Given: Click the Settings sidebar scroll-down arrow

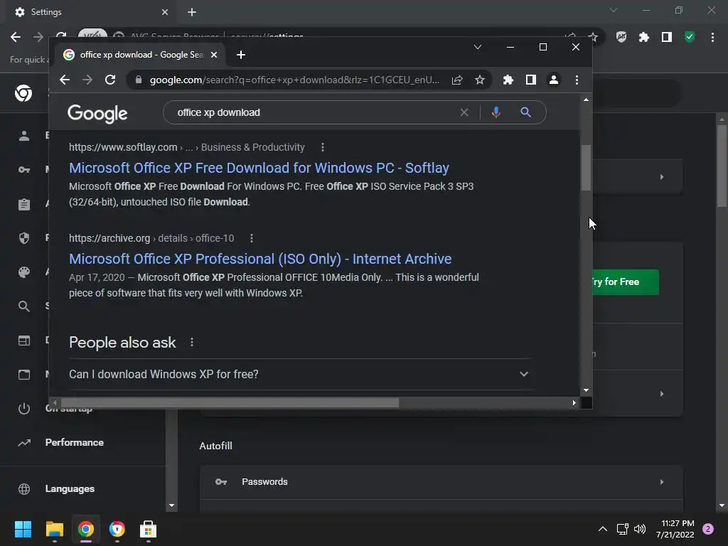Looking at the screenshot, I should click(172, 505).
